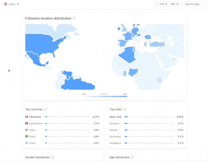Select Switzerland in Top countries list

[x=36, y=123]
